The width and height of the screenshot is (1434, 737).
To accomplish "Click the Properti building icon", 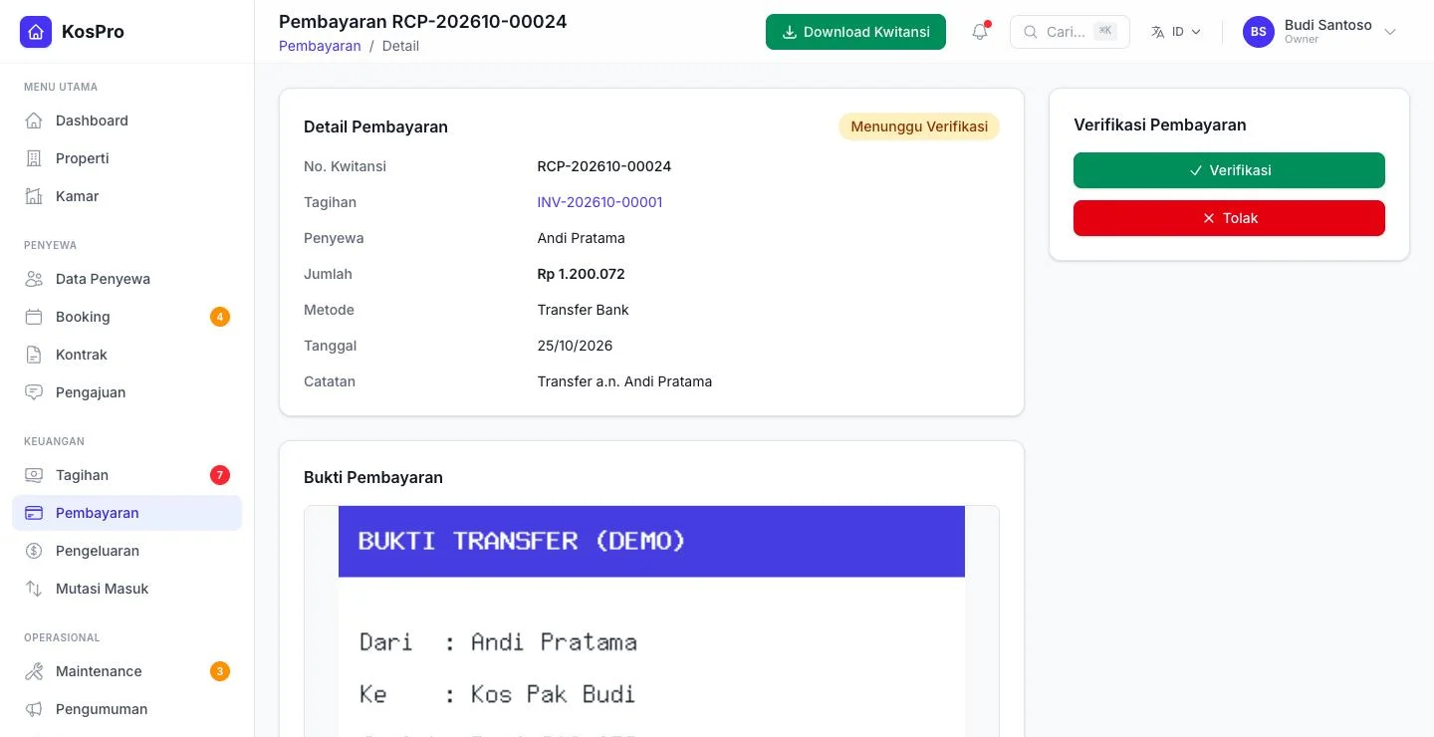I will click(34, 158).
